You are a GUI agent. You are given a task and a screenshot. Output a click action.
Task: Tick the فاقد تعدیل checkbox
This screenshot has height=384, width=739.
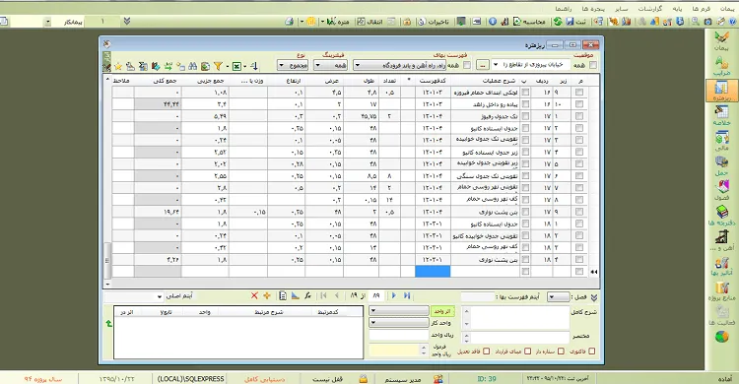pyautogui.click(x=486, y=352)
